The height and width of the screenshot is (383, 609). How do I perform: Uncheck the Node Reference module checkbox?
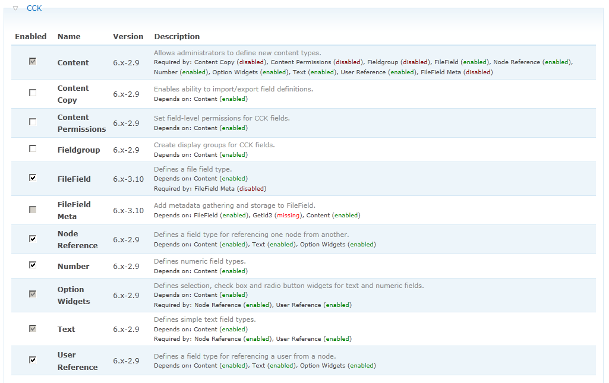33,239
